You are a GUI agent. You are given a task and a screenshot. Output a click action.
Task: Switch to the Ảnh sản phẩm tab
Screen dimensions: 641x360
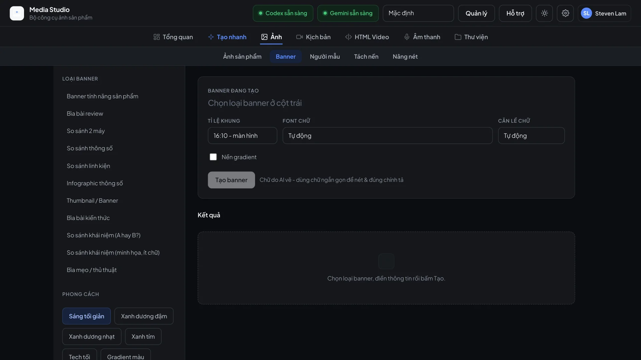click(242, 57)
